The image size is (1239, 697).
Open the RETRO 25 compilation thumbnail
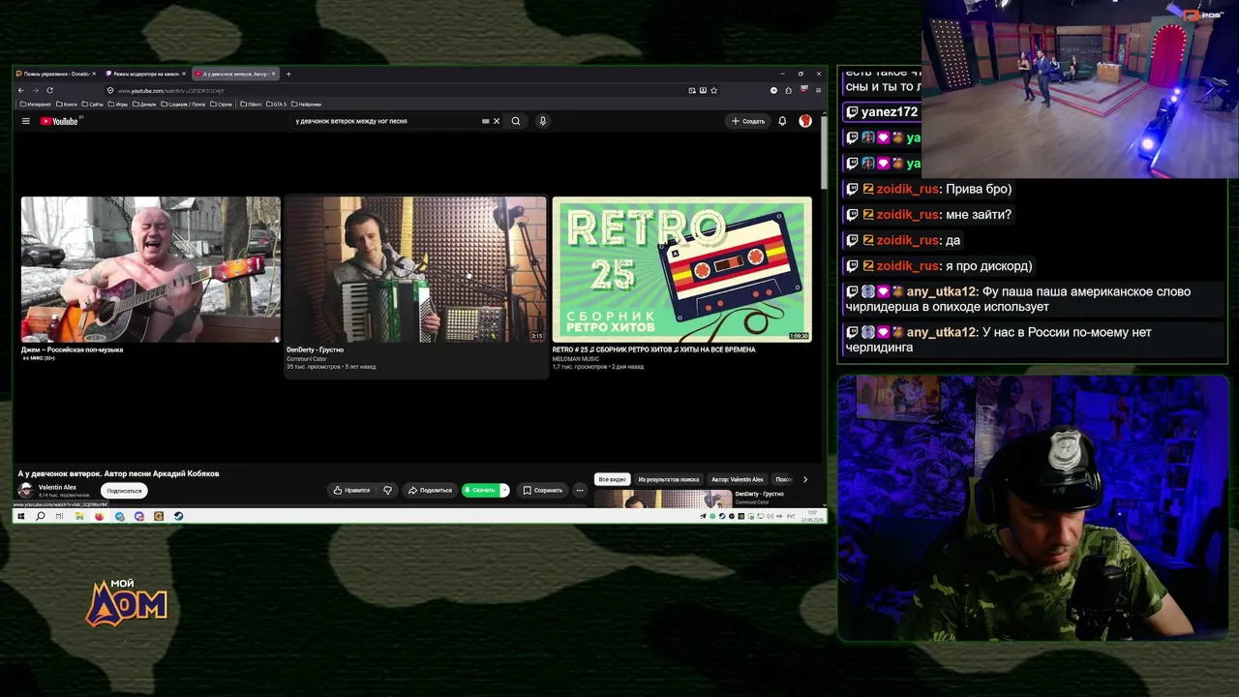point(682,269)
